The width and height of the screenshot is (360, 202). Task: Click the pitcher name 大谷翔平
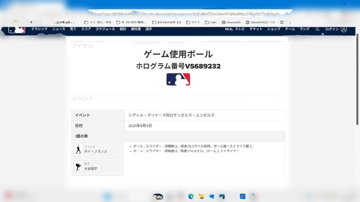91,168
